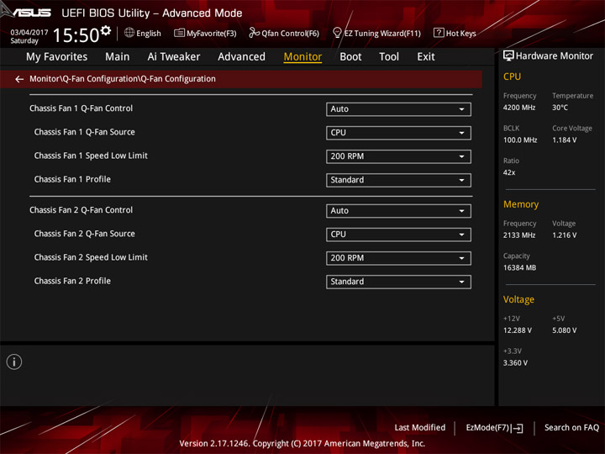This screenshot has height=454, width=605.
Task: Click the 03/04/2017 date
Action: click(x=29, y=33)
